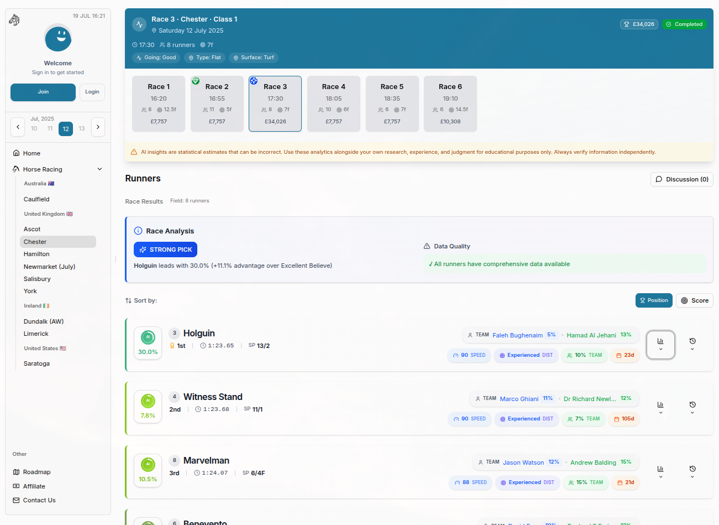The height and width of the screenshot is (525, 719).
Task: Click the Data Quality warning icon
Action: [427, 246]
